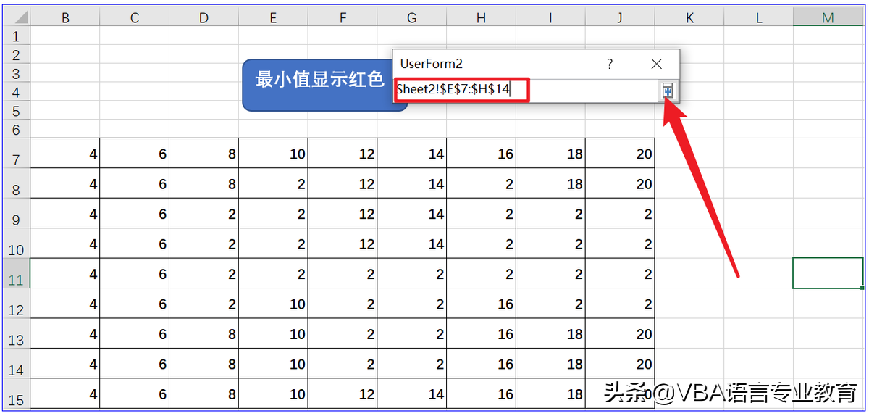Select cell E8 containing 2

point(273,183)
